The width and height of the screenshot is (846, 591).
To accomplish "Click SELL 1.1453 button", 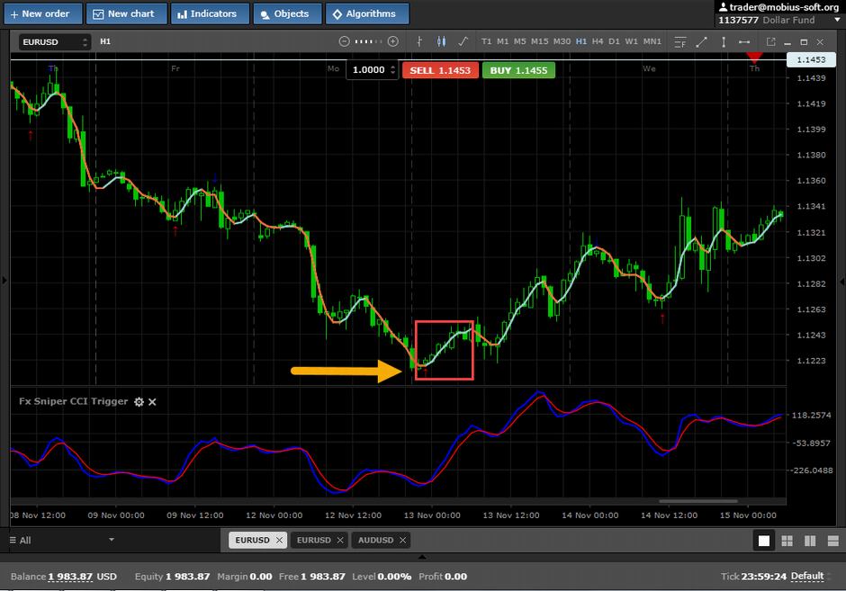I will point(440,70).
